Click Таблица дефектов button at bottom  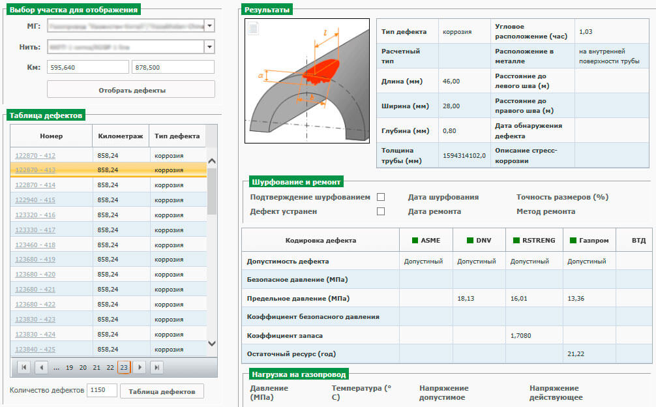[x=162, y=391]
